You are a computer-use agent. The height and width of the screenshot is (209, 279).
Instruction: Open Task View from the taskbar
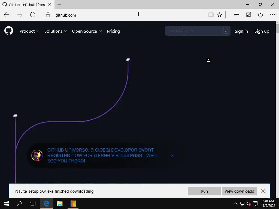coord(33,204)
